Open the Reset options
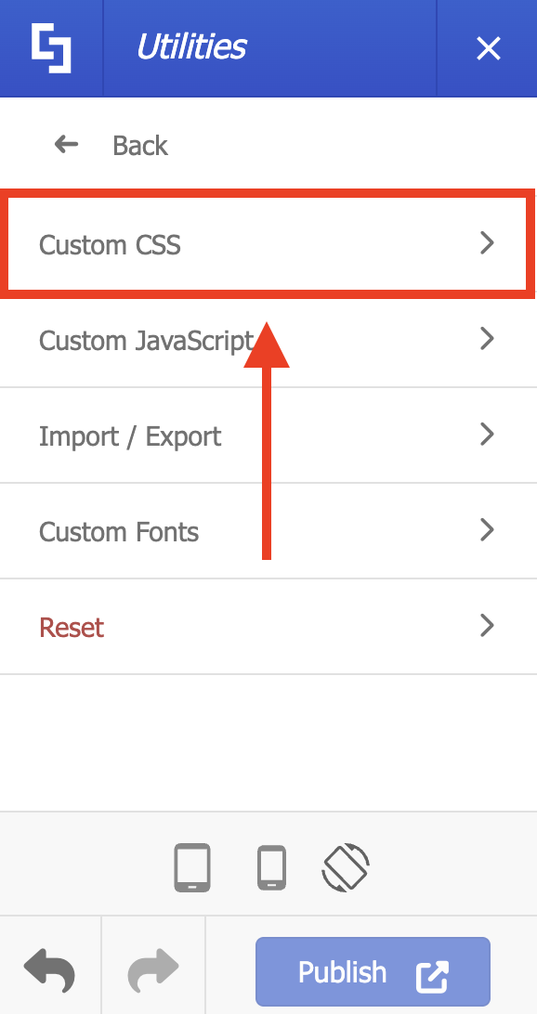This screenshot has height=1014, width=537. point(486,626)
